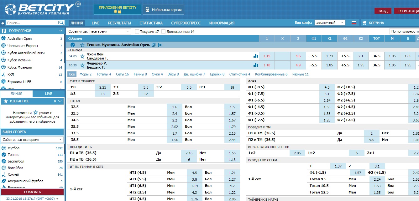Image resolution: width=419 pixels, height=201 pixels.
Task: Open sidebar События за: все время dropdown
Action: click(33, 140)
